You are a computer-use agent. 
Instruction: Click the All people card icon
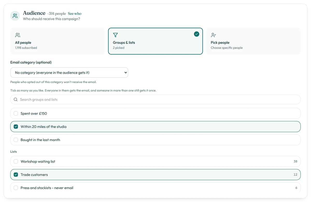18,35
